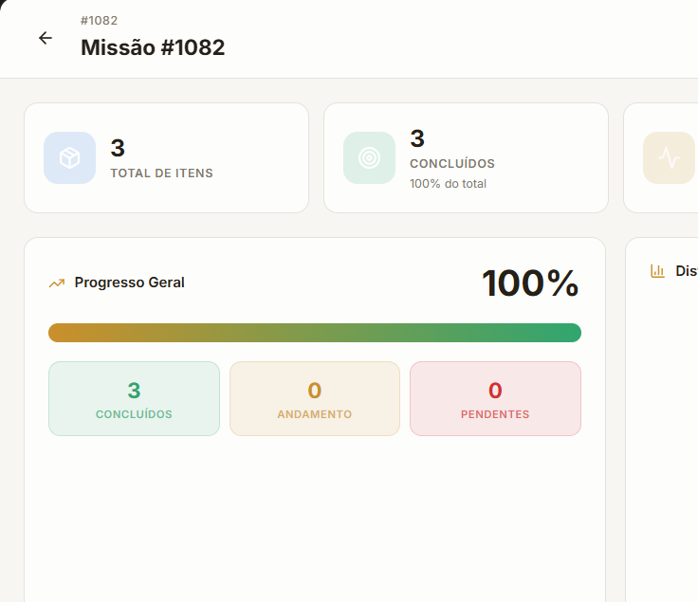
Task: Click the number 3 in top Concluídos card
Action: 417,138
